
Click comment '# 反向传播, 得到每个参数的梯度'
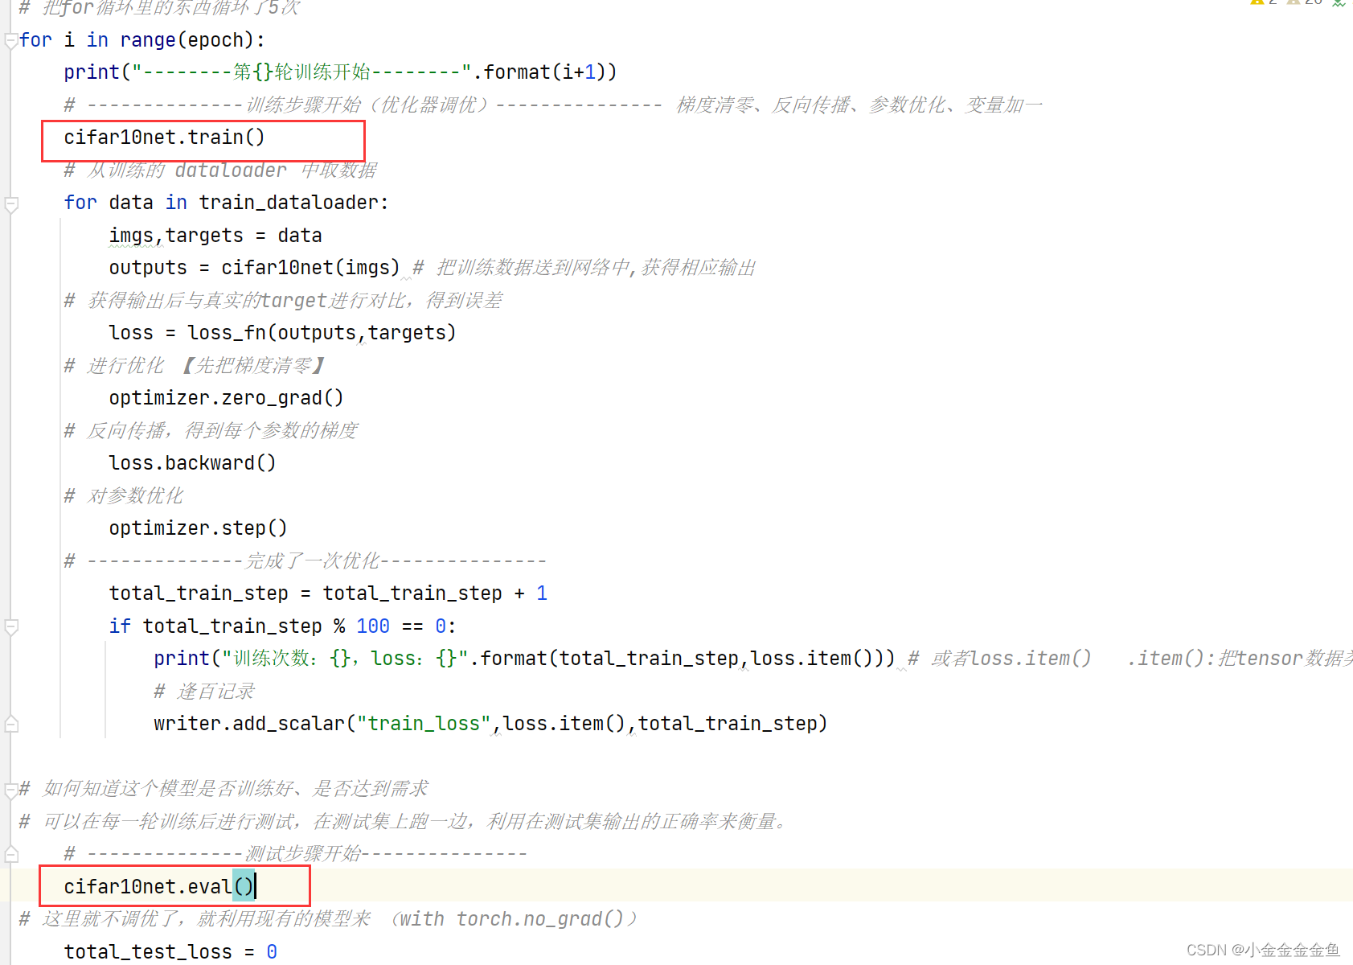pos(211,431)
